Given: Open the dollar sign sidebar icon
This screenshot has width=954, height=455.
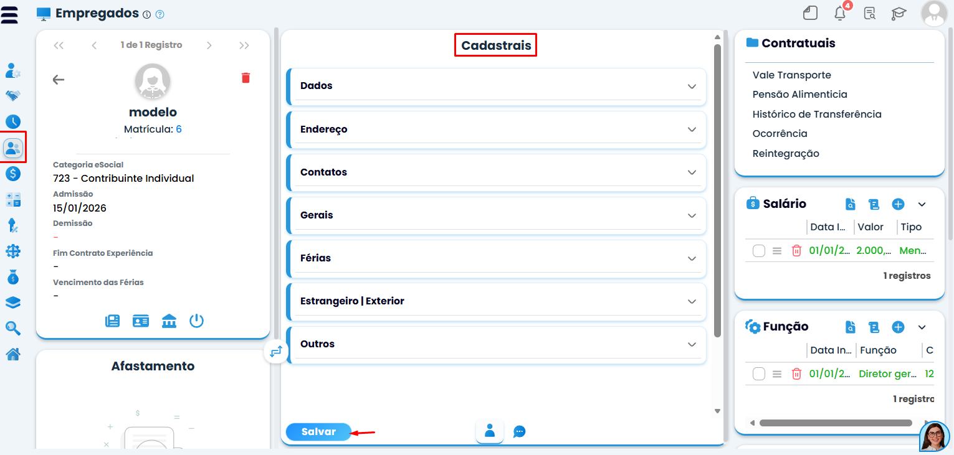Looking at the screenshot, I should [x=13, y=174].
